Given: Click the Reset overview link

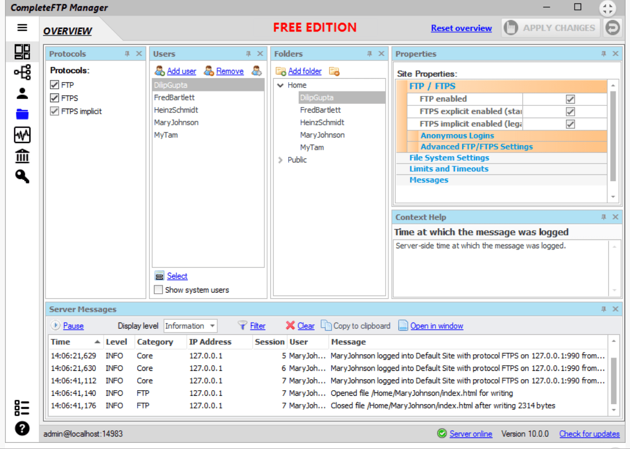Looking at the screenshot, I should (x=461, y=28).
